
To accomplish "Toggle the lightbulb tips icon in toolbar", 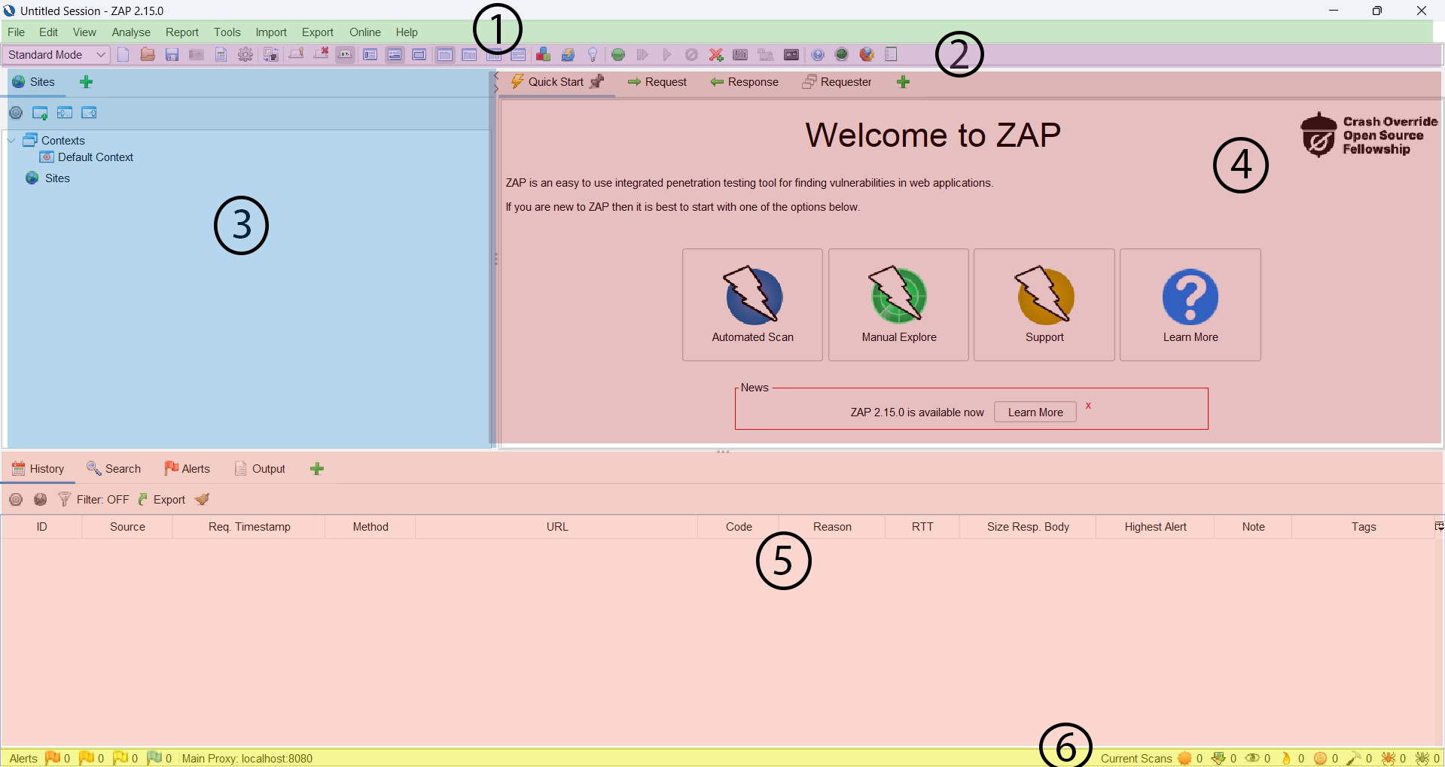I will coord(593,54).
